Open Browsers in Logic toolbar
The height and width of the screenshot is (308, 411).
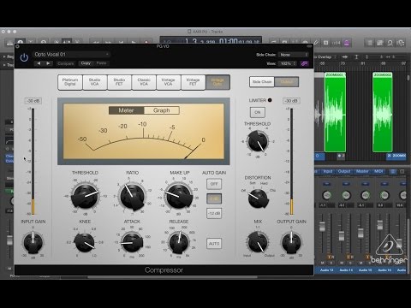401,43
